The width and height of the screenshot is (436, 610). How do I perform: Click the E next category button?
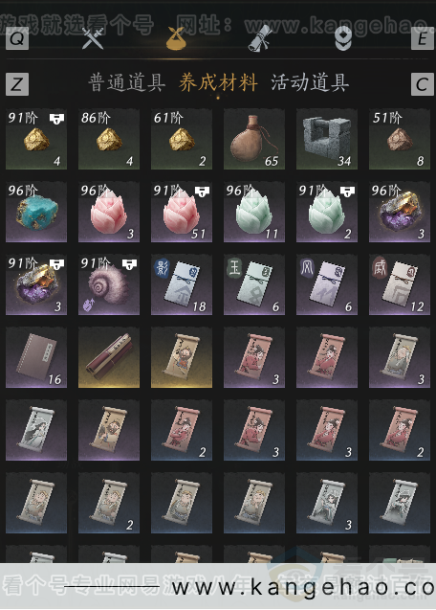[x=423, y=38]
